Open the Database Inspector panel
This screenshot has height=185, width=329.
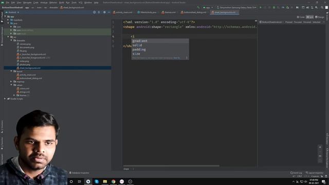pos(79,173)
